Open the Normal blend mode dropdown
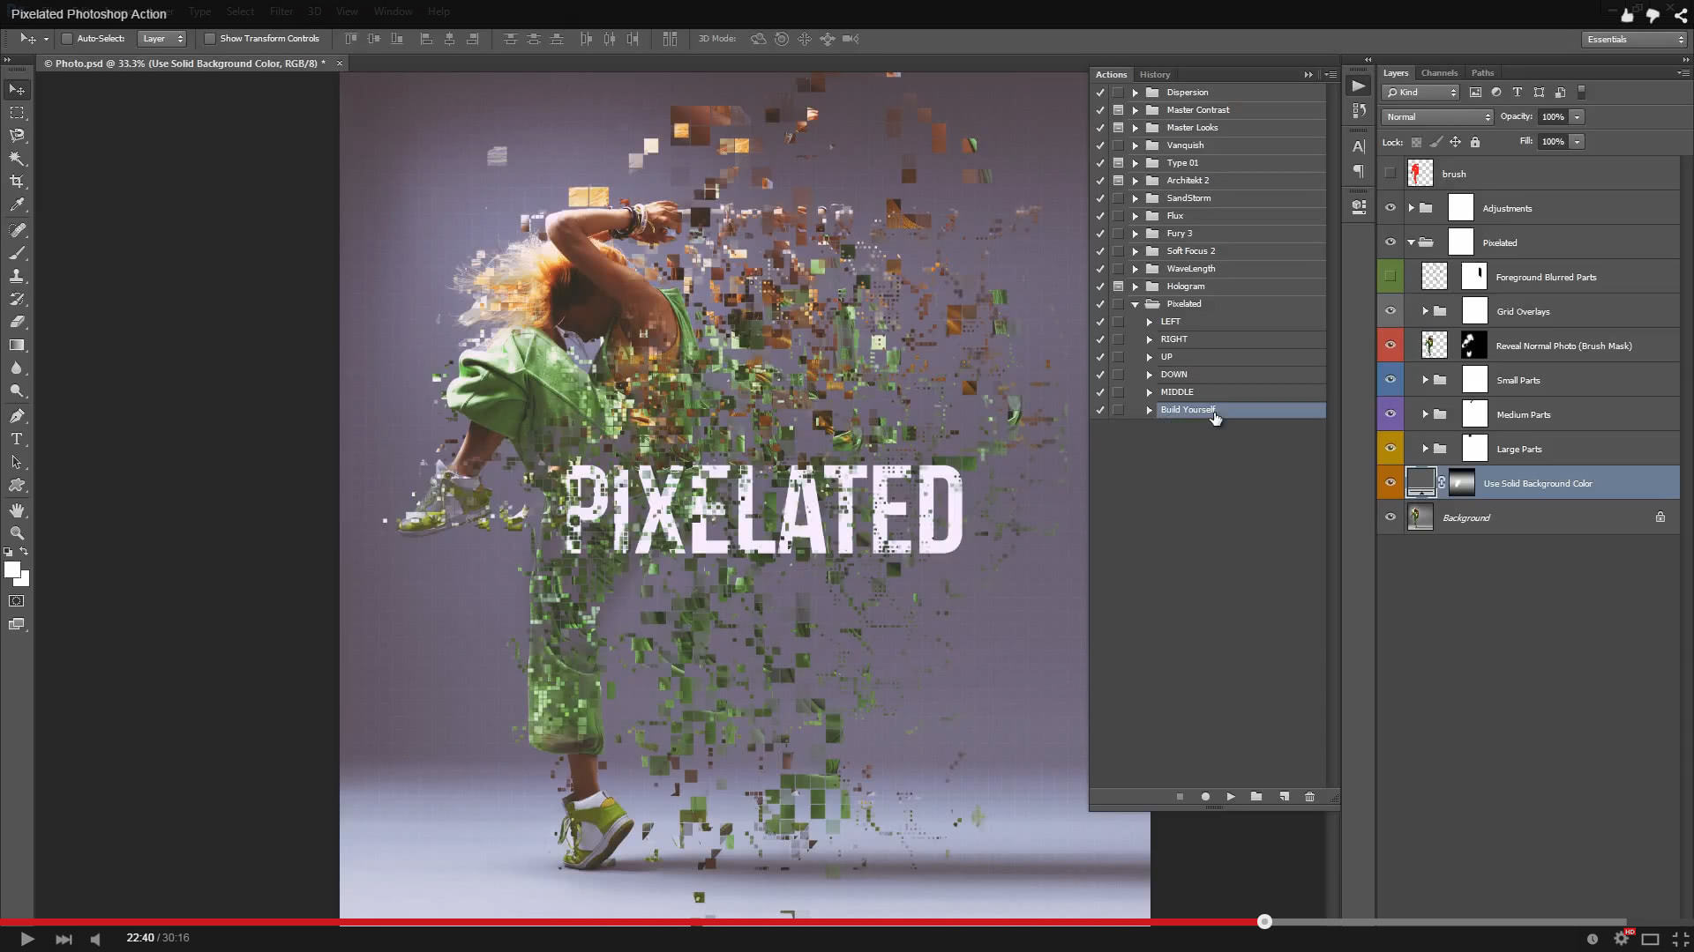This screenshot has width=1694, height=952. (x=1436, y=116)
